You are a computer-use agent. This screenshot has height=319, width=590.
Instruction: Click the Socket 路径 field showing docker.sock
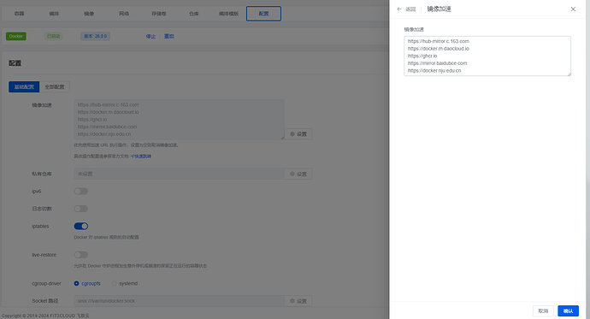[179, 301]
